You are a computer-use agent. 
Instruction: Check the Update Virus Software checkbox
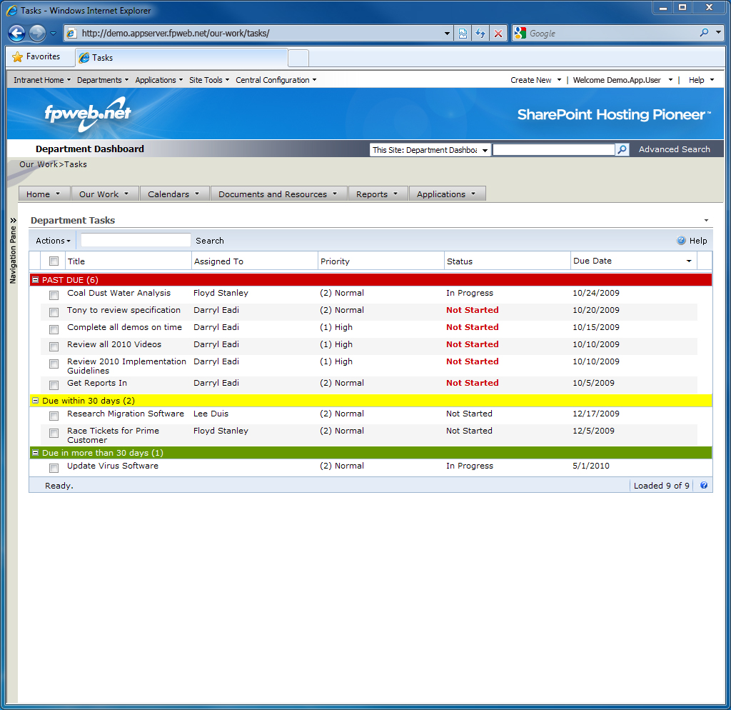[x=54, y=468]
